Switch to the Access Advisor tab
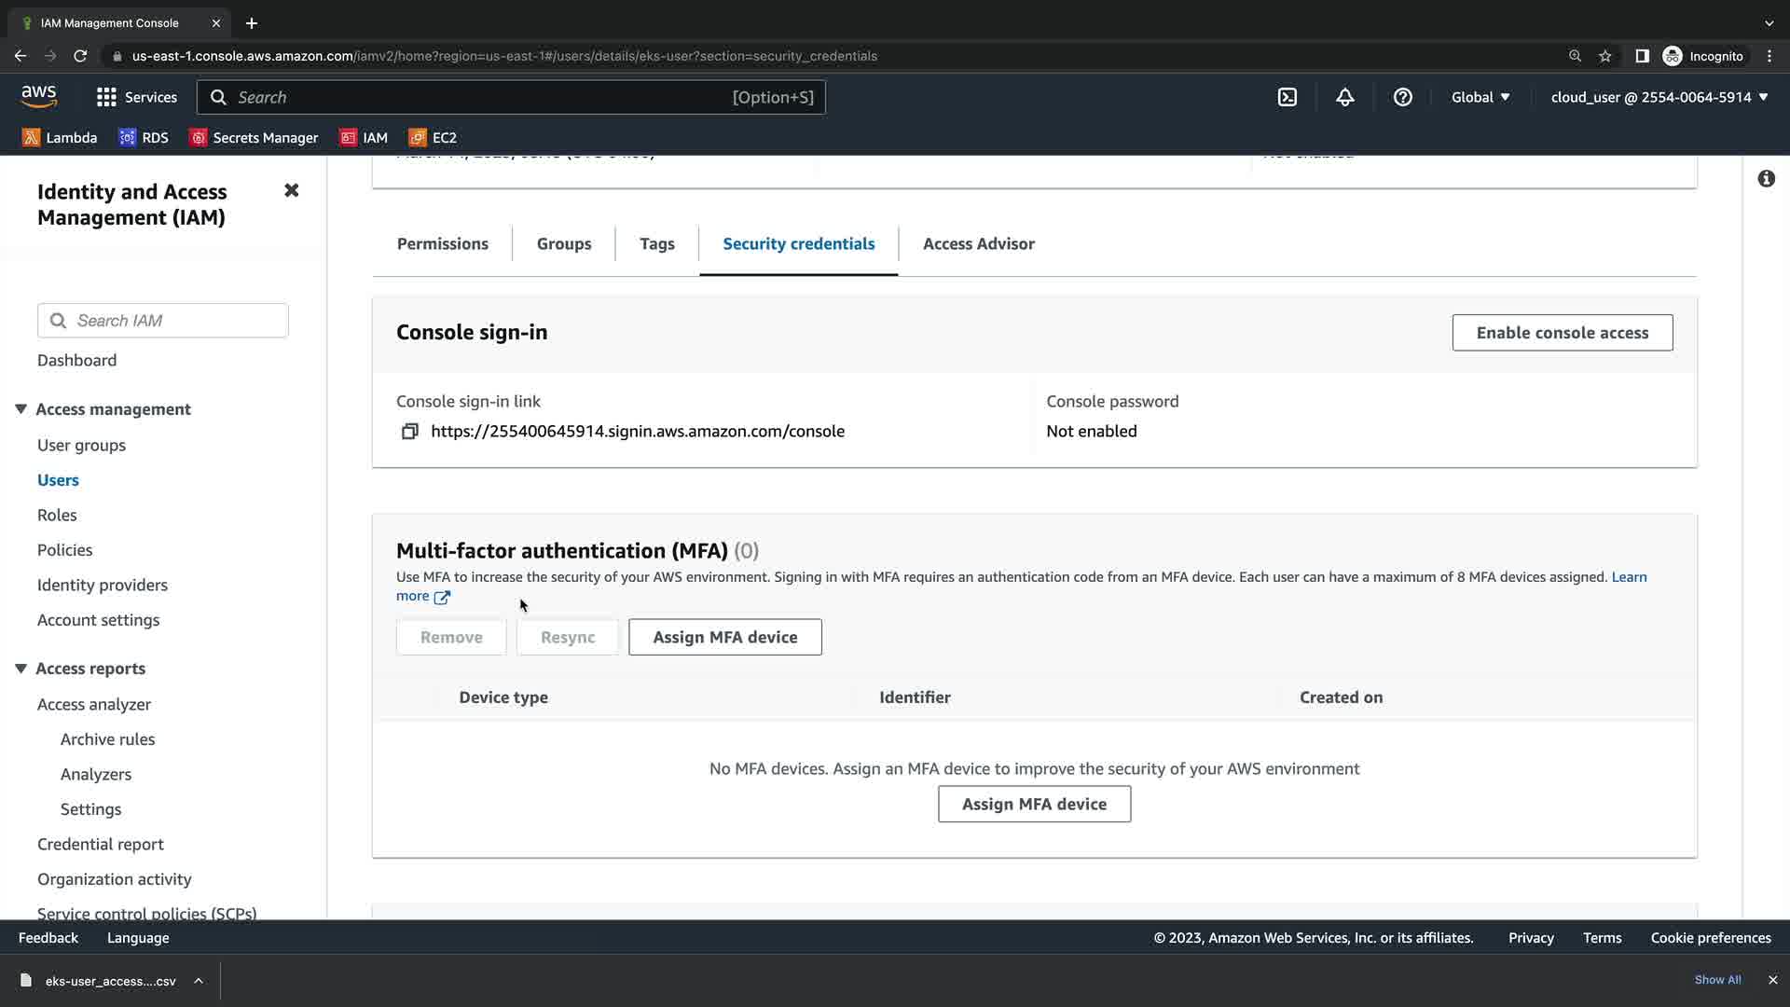Screen dimensions: 1790x1007 coord(978,243)
